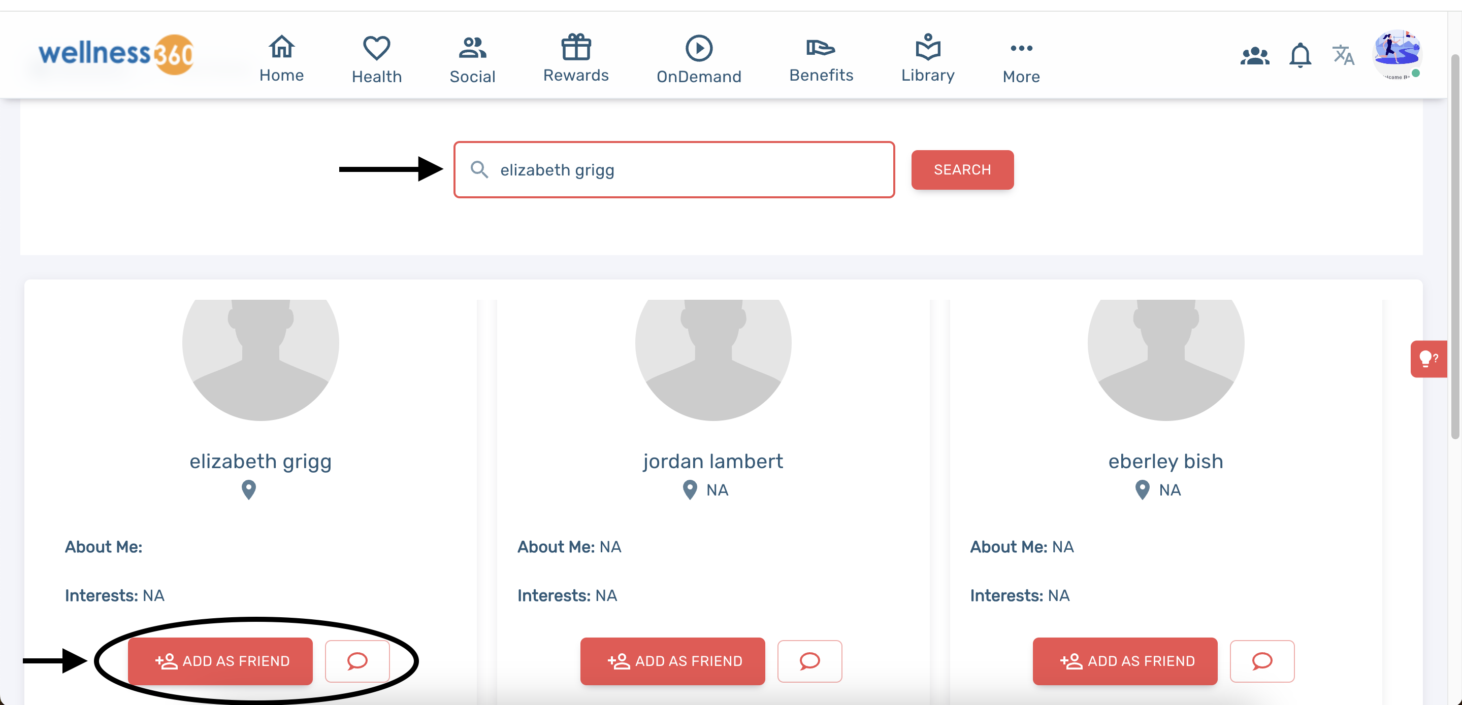This screenshot has height=705, width=1462.
Task: Open chat with jordan lambert
Action: click(809, 661)
